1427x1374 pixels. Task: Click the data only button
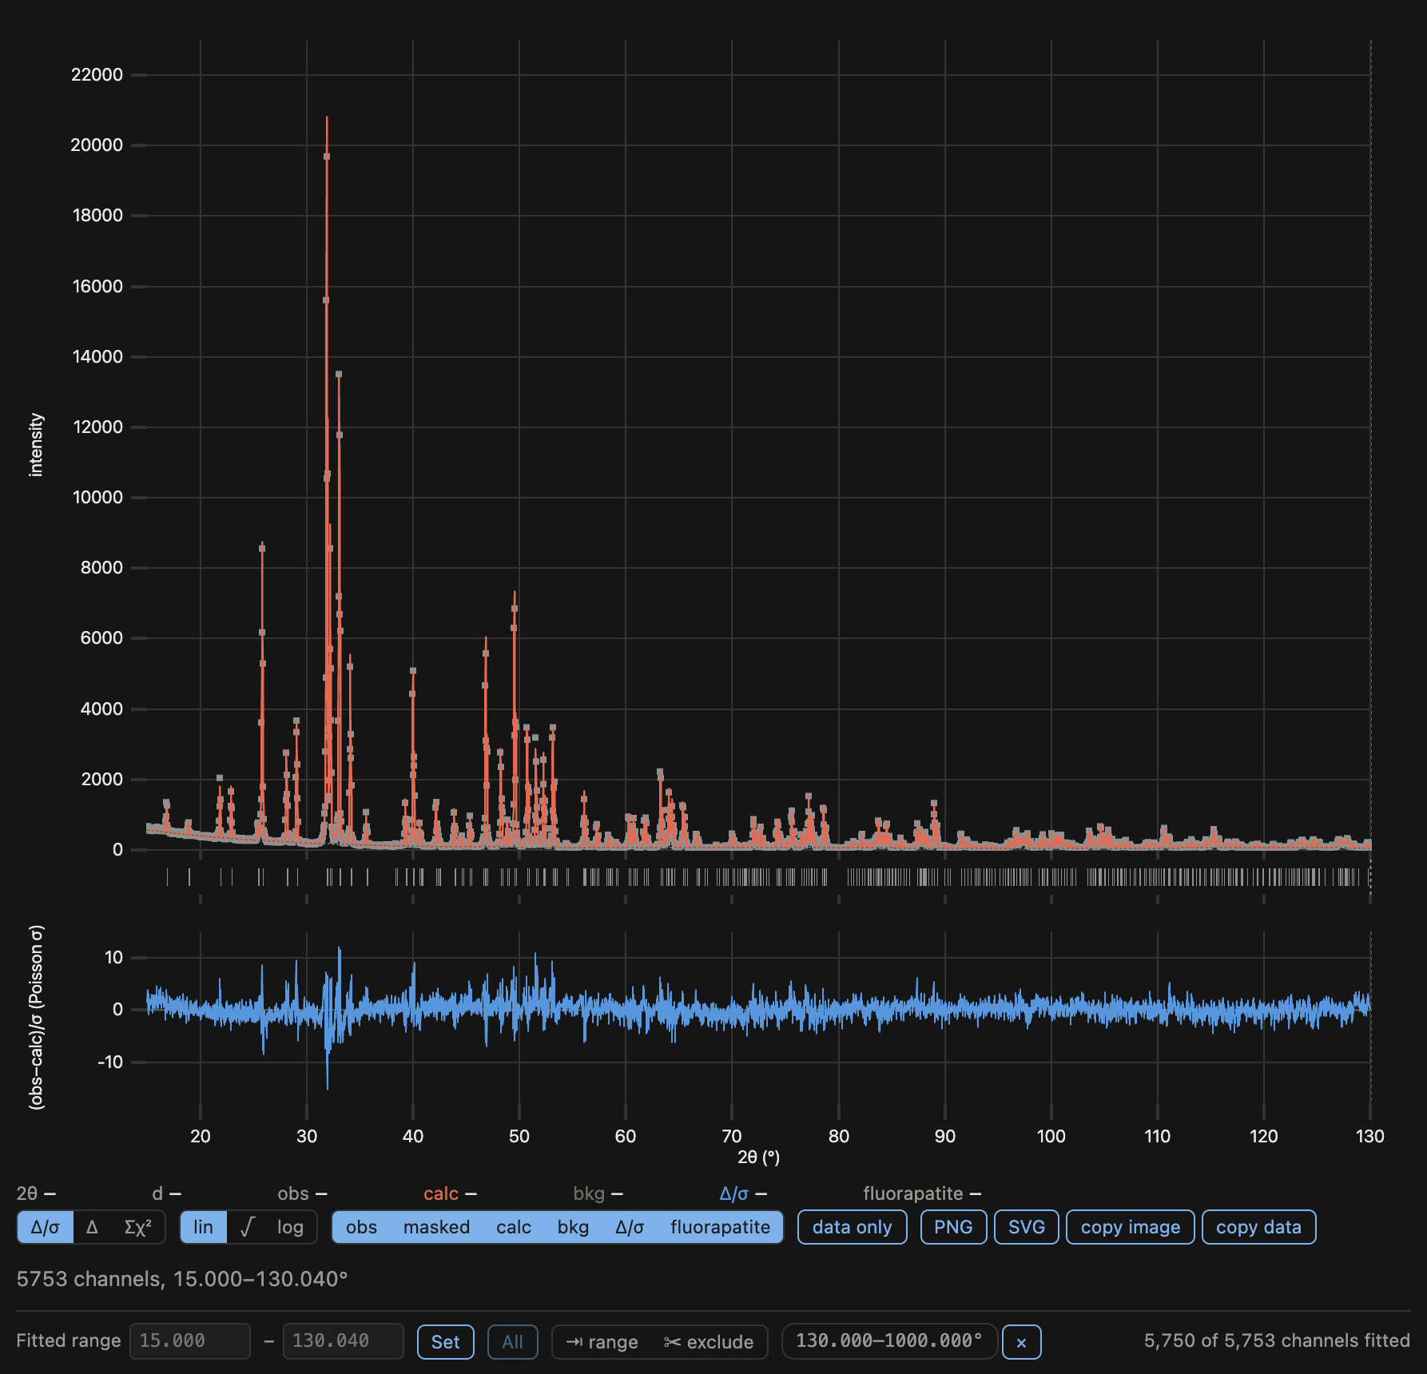pos(853,1227)
